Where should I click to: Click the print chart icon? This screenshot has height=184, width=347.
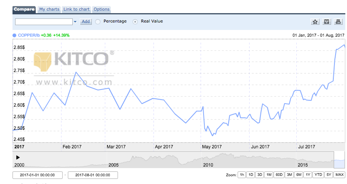[x=338, y=22]
